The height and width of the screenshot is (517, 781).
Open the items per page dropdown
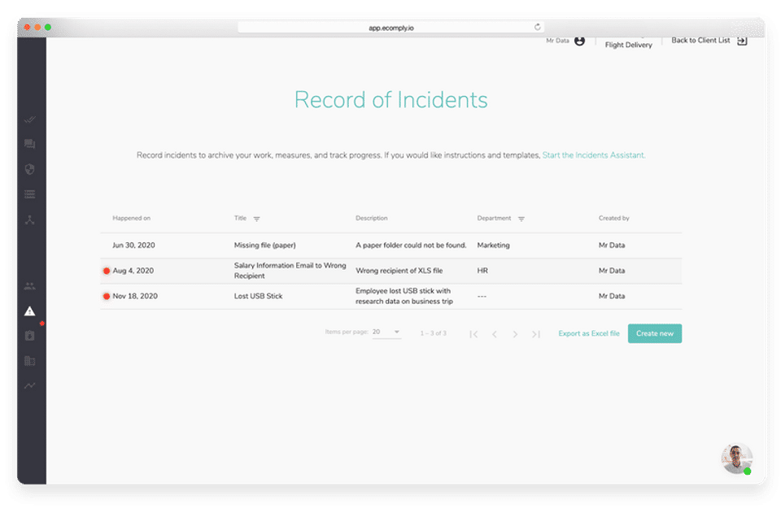point(386,332)
